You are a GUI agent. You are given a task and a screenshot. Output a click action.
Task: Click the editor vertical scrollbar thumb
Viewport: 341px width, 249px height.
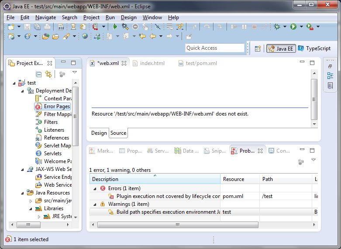(314, 99)
